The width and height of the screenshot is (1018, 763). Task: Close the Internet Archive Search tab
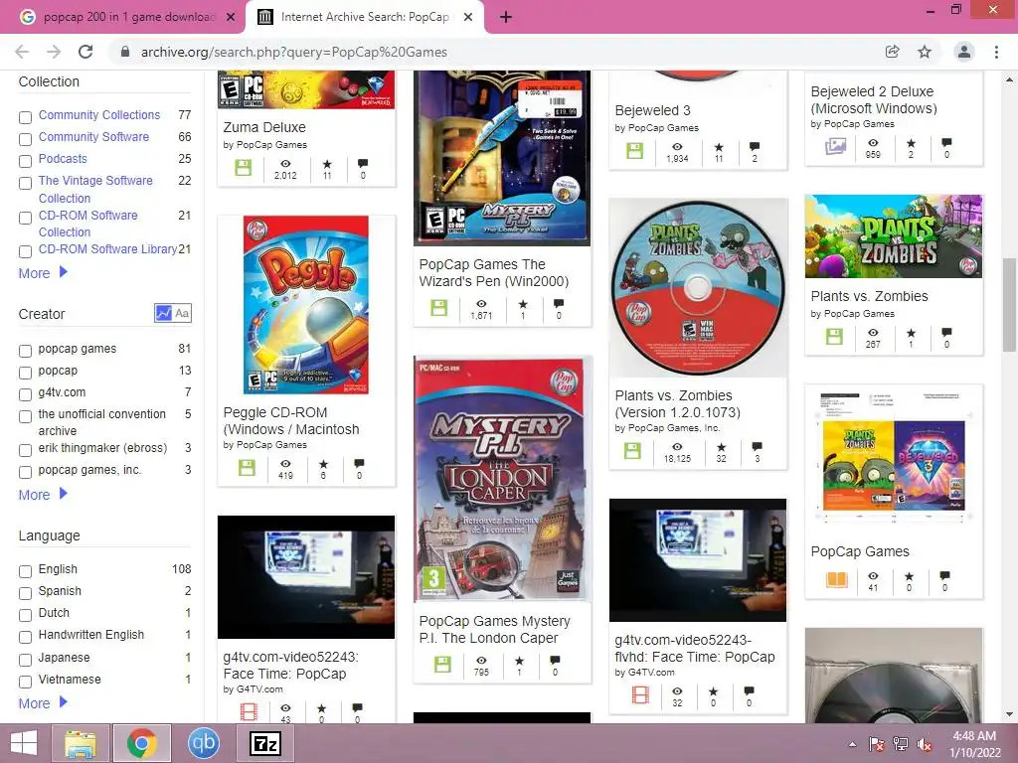coord(468,18)
